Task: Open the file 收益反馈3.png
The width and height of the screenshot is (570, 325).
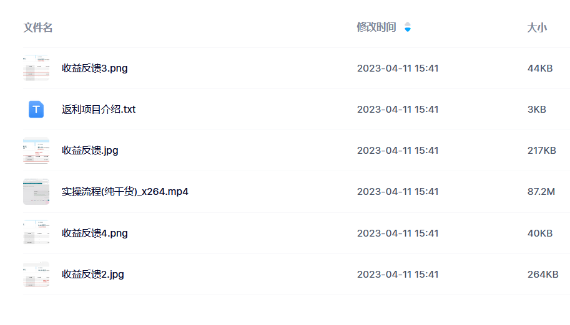Action: click(x=95, y=68)
